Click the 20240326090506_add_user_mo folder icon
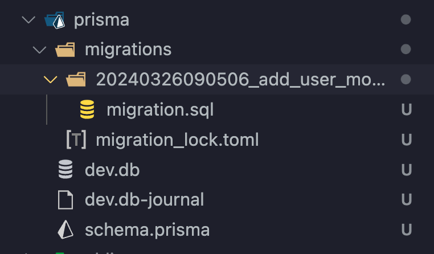Viewport: 434px width, 254px height. click(76, 79)
